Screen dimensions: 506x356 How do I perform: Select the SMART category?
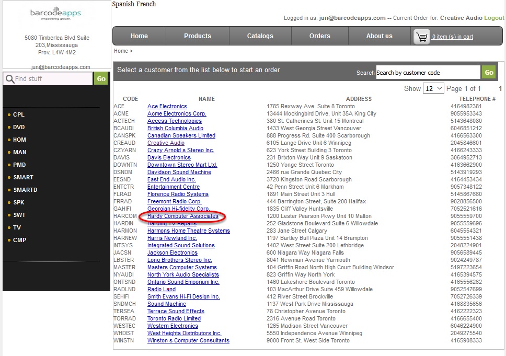tap(23, 178)
